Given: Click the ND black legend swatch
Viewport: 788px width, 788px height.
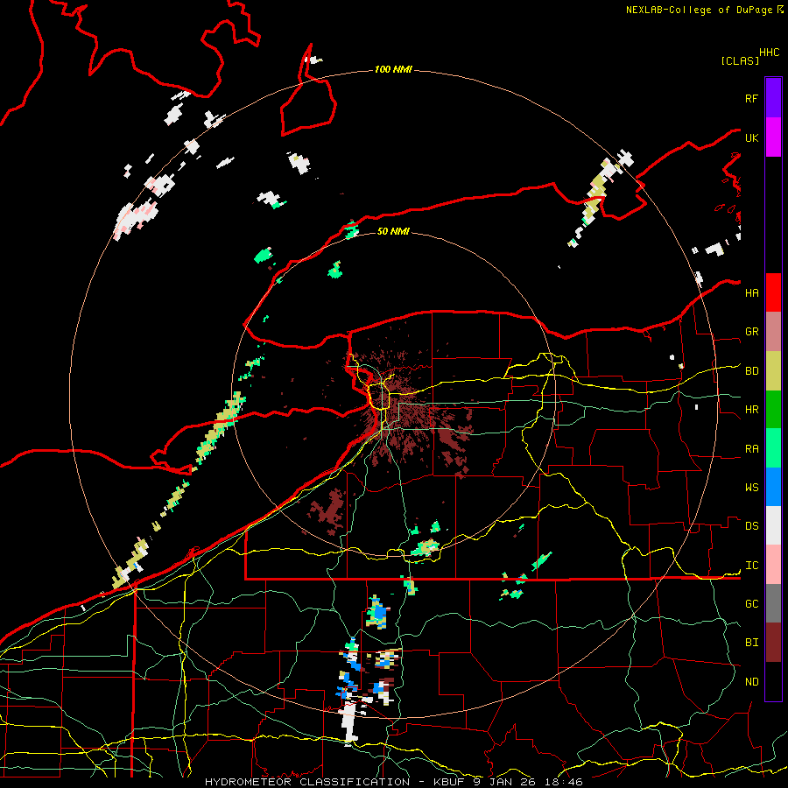Looking at the screenshot, I should (773, 681).
